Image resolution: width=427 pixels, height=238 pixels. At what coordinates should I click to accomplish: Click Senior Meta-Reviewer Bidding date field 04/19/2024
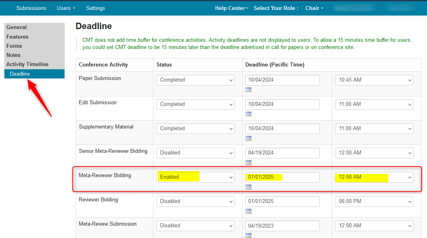pyautogui.click(x=282, y=153)
